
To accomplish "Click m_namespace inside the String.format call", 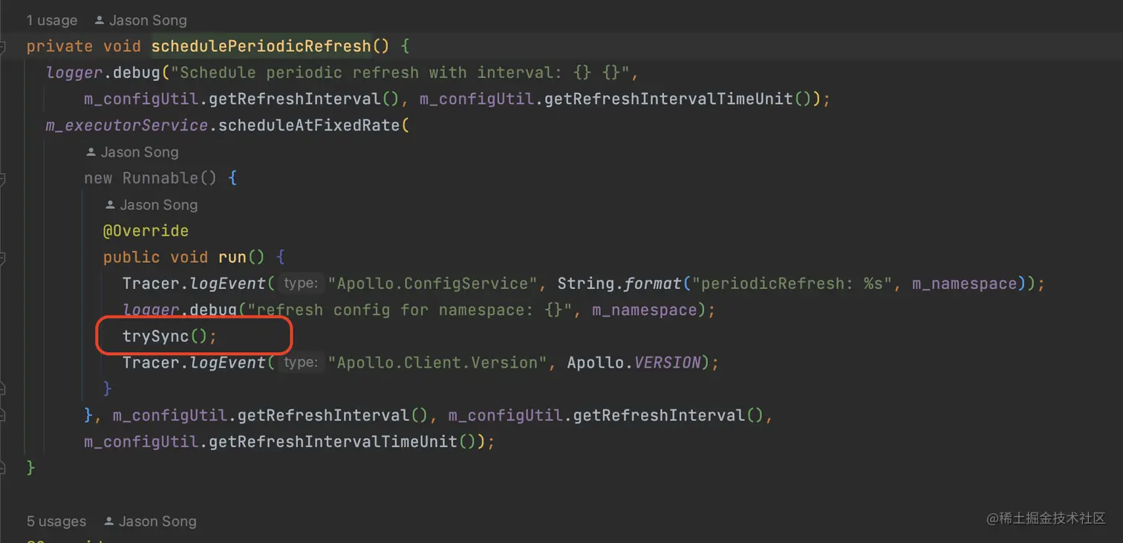I will [x=964, y=284].
